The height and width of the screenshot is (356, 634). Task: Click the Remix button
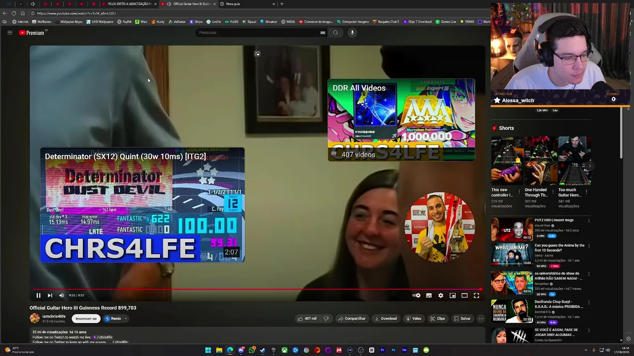pos(113,319)
